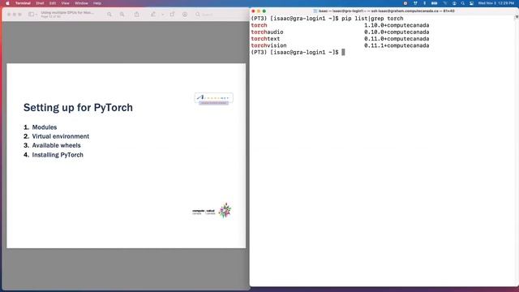Click the Markup highlight icon in Preview
This screenshot has height=292, width=519.
tap(153, 15)
